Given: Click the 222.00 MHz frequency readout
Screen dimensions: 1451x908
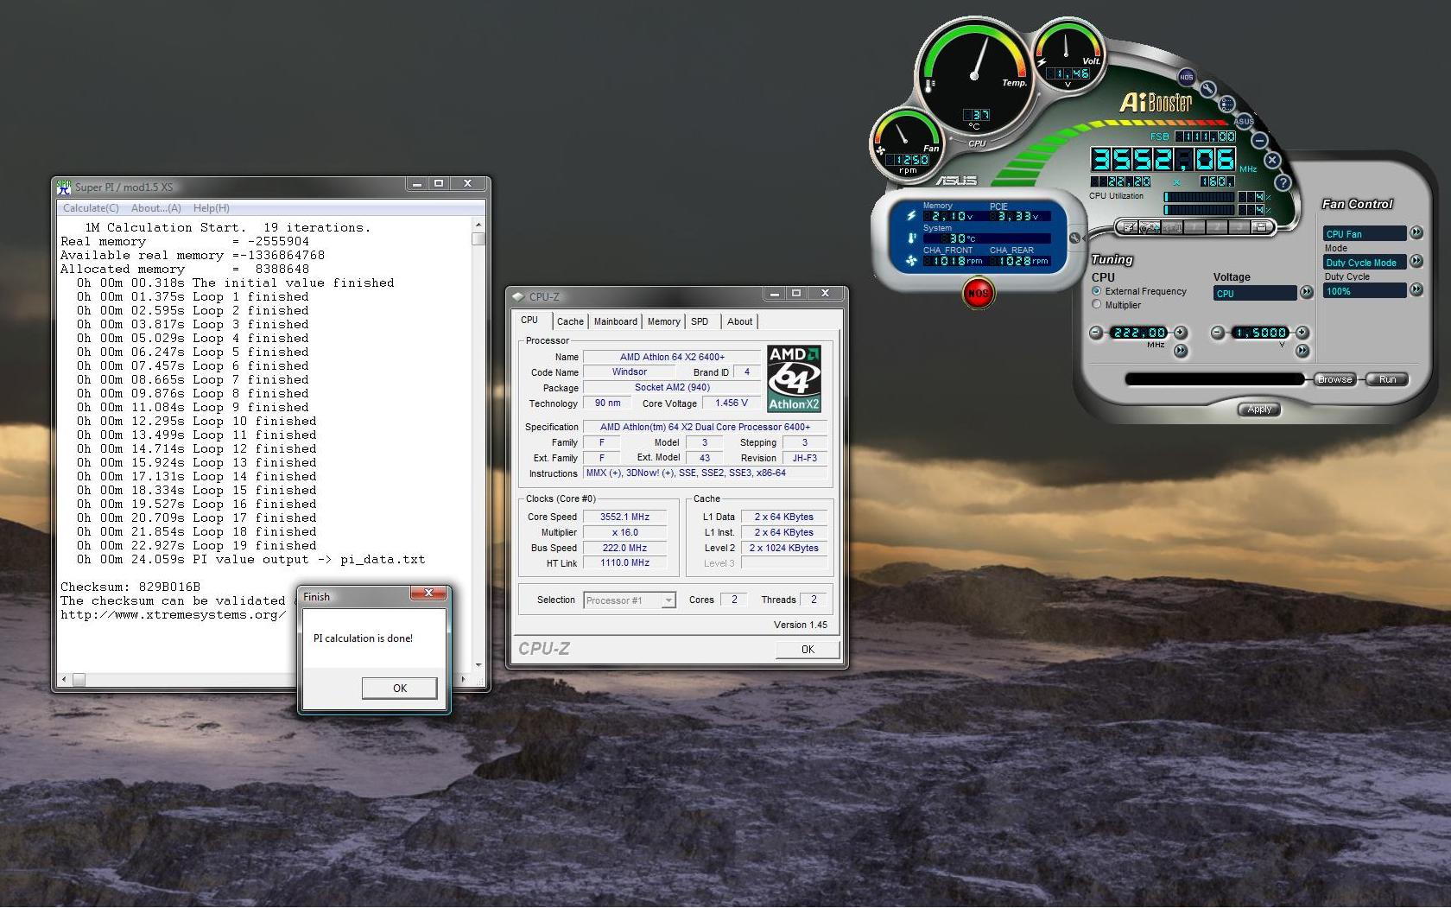Looking at the screenshot, I should 1138,333.
